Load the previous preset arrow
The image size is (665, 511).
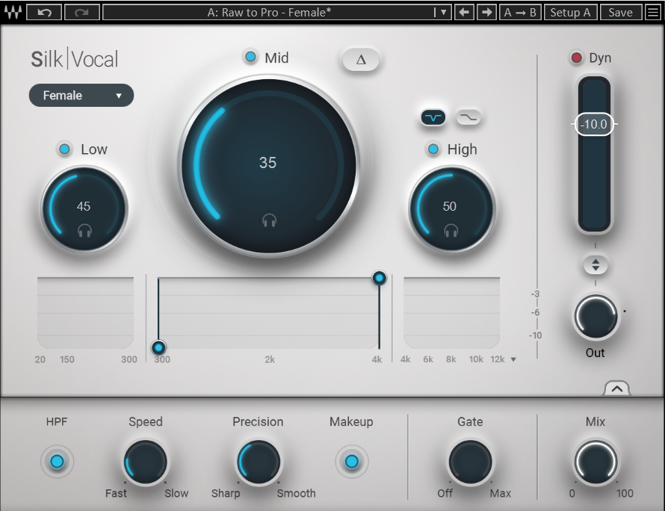point(464,12)
